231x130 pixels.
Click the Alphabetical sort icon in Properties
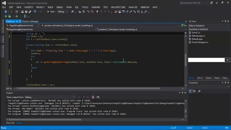pyautogui.click(x=194, y=91)
